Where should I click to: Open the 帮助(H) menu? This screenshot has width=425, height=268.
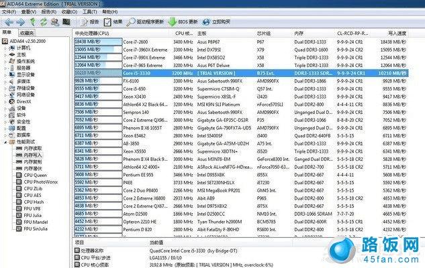click(x=109, y=12)
